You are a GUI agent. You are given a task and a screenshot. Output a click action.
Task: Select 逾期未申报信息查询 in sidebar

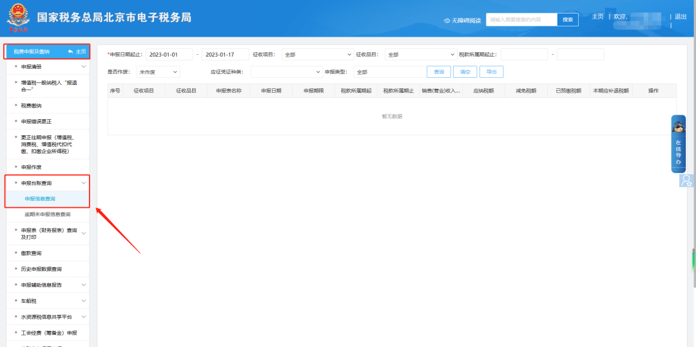(x=48, y=214)
